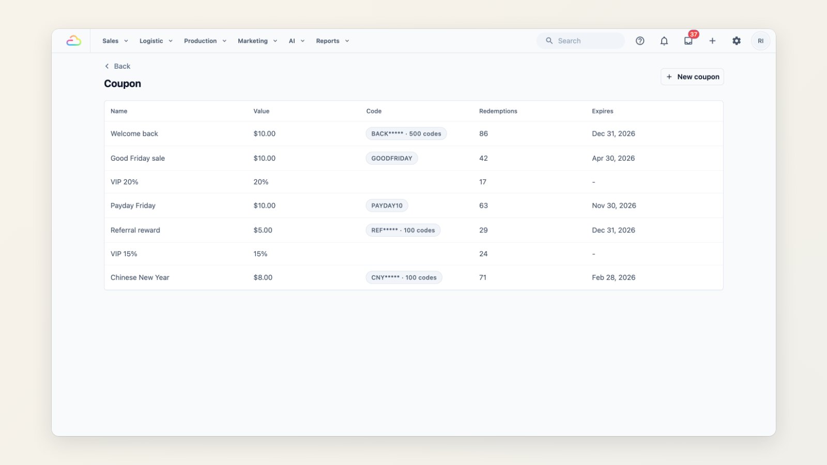827x465 pixels.
Task: Open the inbox icon with 37 badge
Action: click(x=688, y=41)
